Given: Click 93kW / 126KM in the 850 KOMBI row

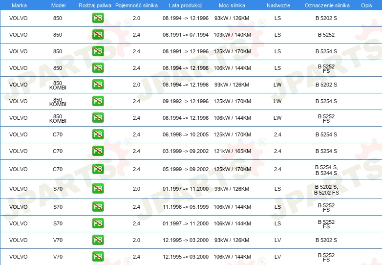Looking at the screenshot, I should (x=232, y=85).
